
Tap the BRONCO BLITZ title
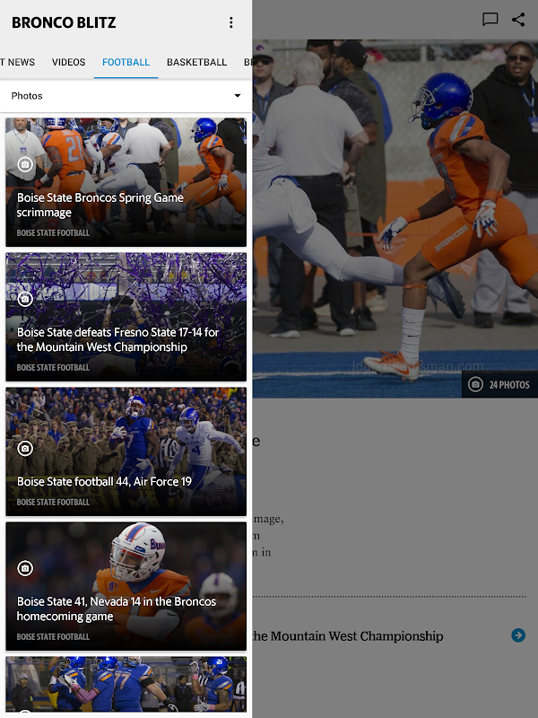click(64, 22)
